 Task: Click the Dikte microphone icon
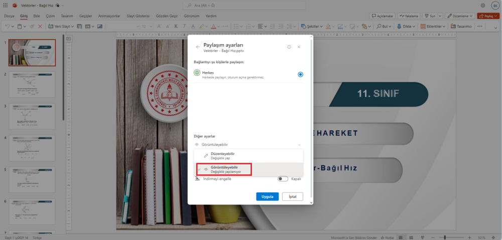399,26
